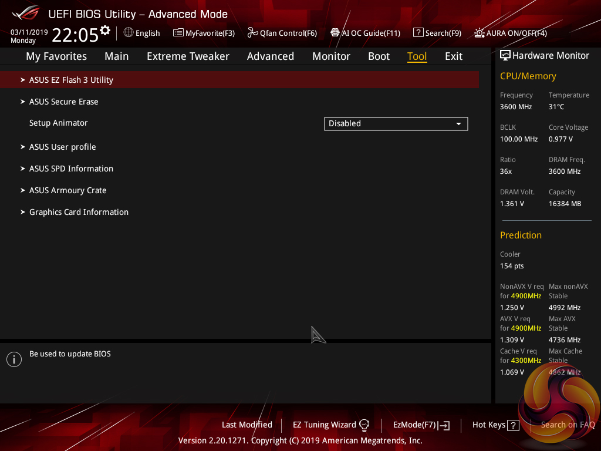
Task: Click the 4736 MHz Max AVX value
Action: tap(564, 340)
